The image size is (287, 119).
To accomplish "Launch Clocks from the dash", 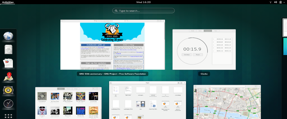I will tap(8, 104).
